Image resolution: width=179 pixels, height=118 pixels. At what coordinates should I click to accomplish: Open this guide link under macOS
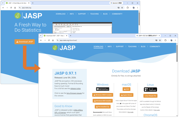130,112
